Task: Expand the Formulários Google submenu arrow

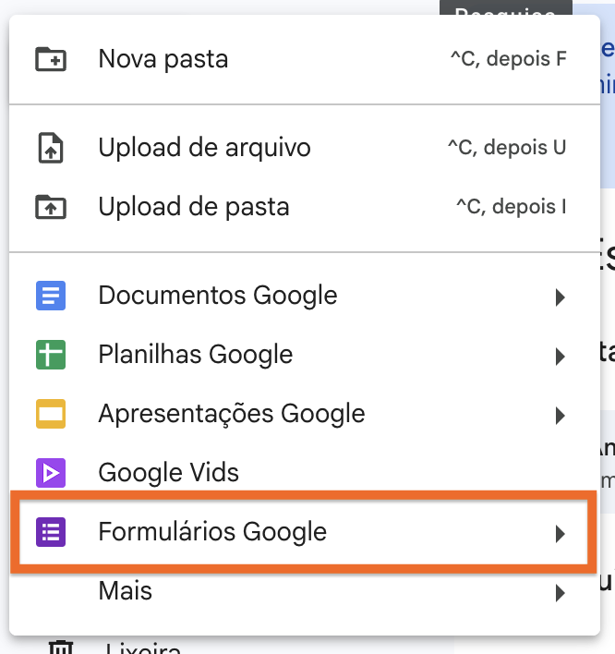Action: pos(560,533)
